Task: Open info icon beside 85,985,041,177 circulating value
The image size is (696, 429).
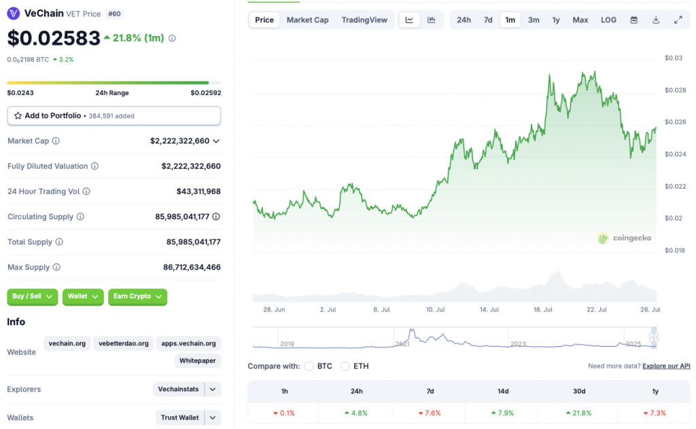Action: (x=216, y=217)
